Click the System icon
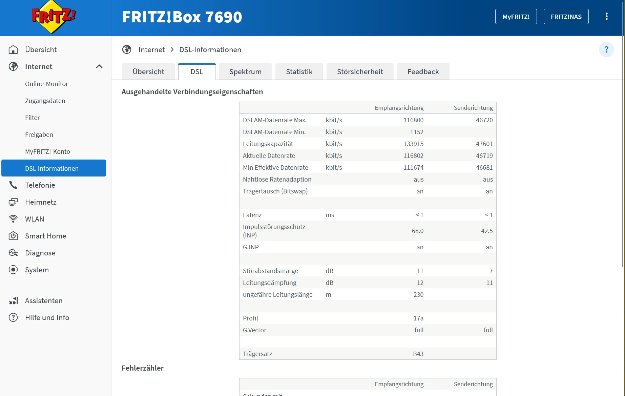Image resolution: width=625 pixels, height=396 pixels. coord(13,270)
